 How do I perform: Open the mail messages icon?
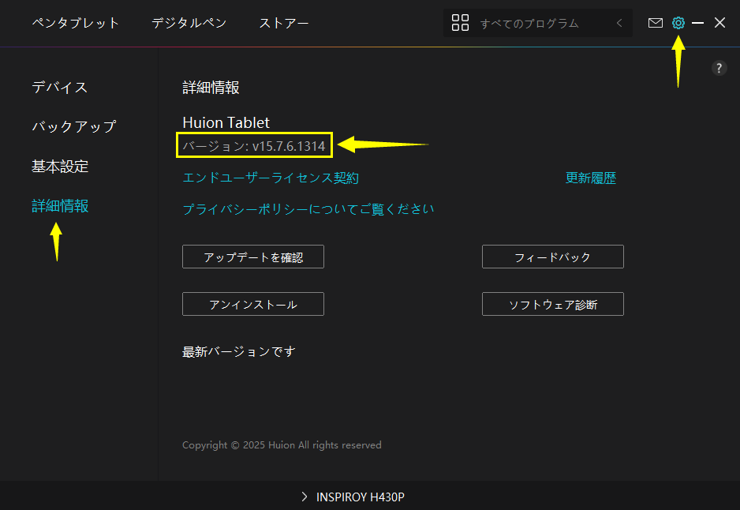click(655, 23)
